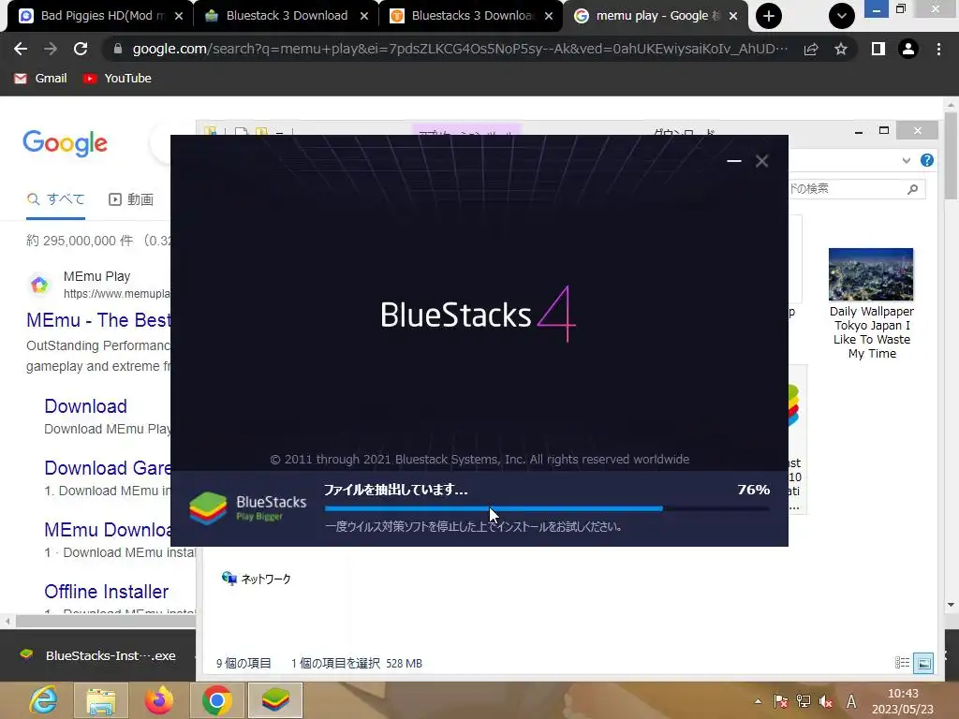
Task: Open File Explorer from taskbar
Action: point(101,700)
